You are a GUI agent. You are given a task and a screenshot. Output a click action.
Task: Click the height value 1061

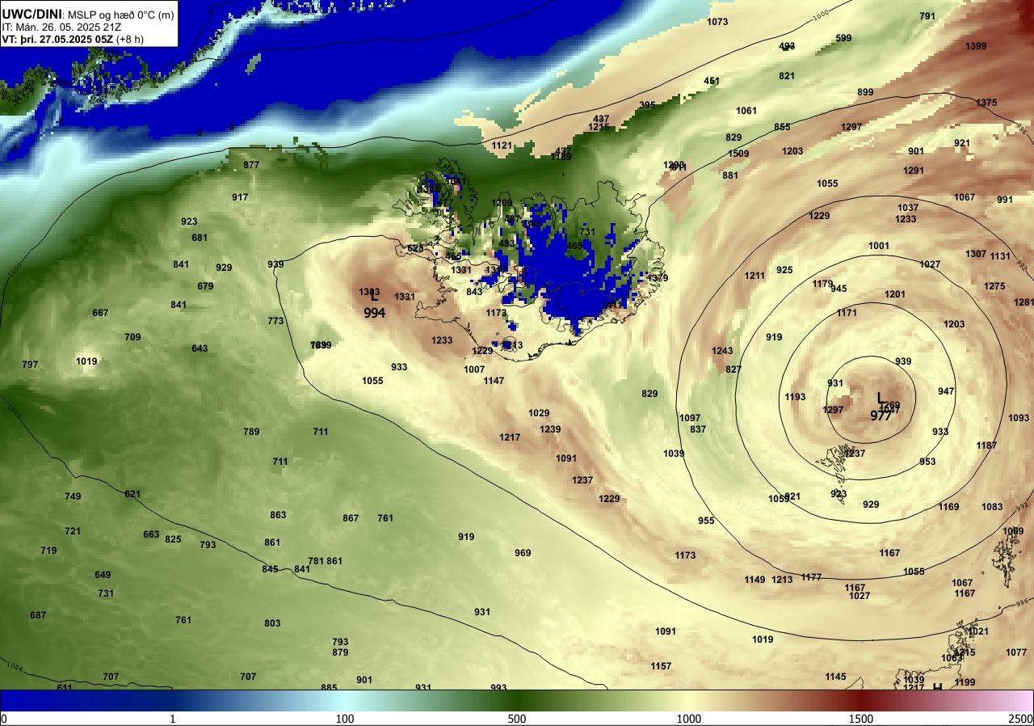tap(746, 111)
